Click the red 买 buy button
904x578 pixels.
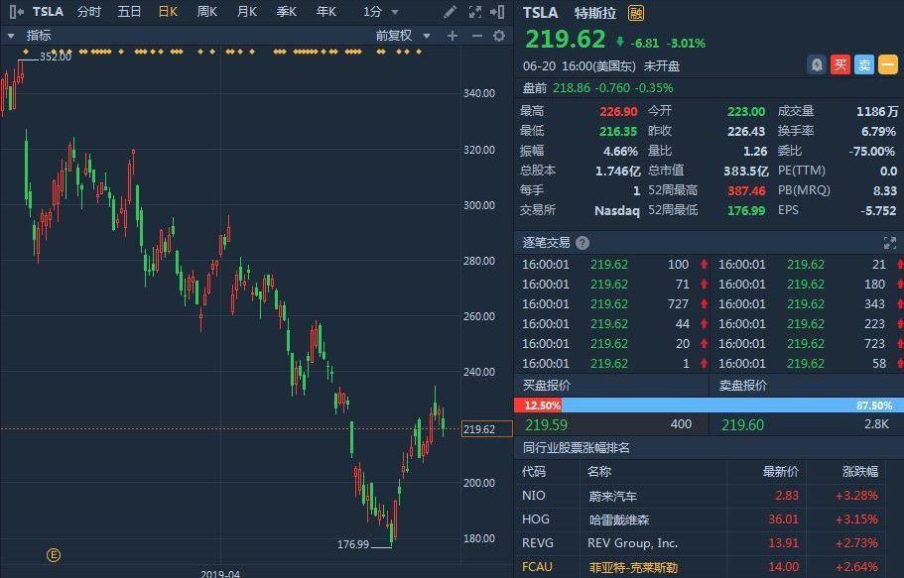pyautogui.click(x=840, y=64)
